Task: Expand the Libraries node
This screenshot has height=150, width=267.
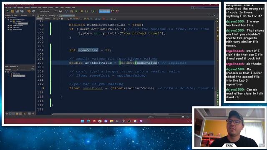Action: 8,27
